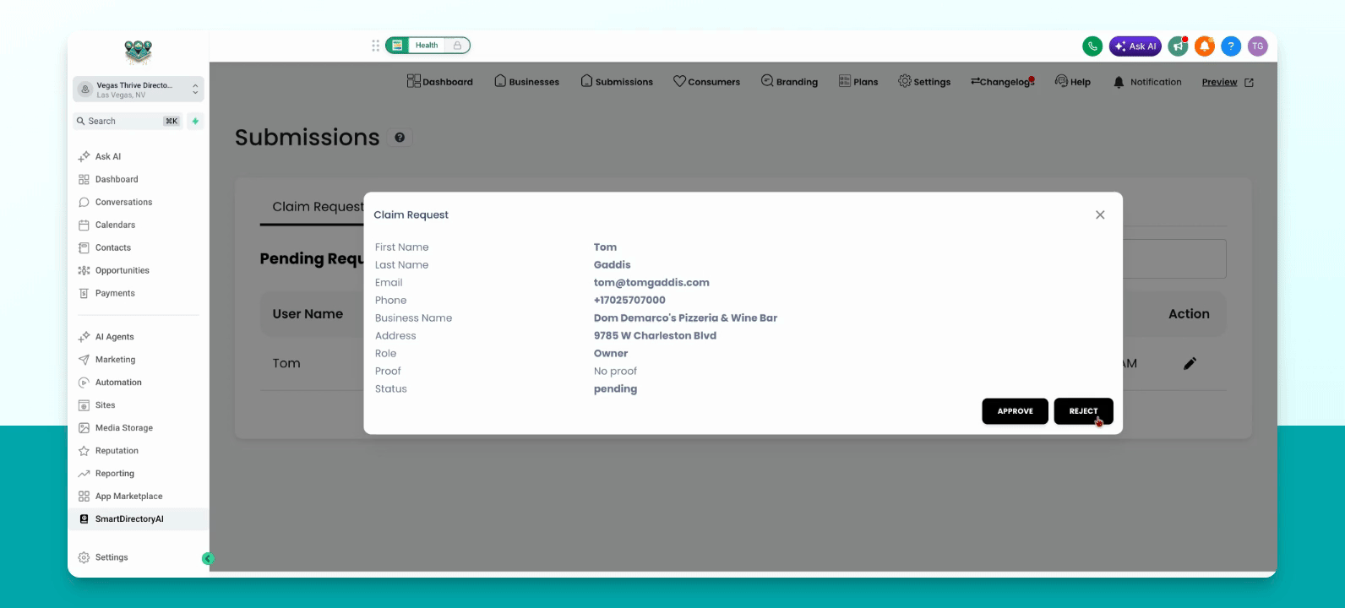
Task: Click the Owner role value
Action: [x=611, y=354]
